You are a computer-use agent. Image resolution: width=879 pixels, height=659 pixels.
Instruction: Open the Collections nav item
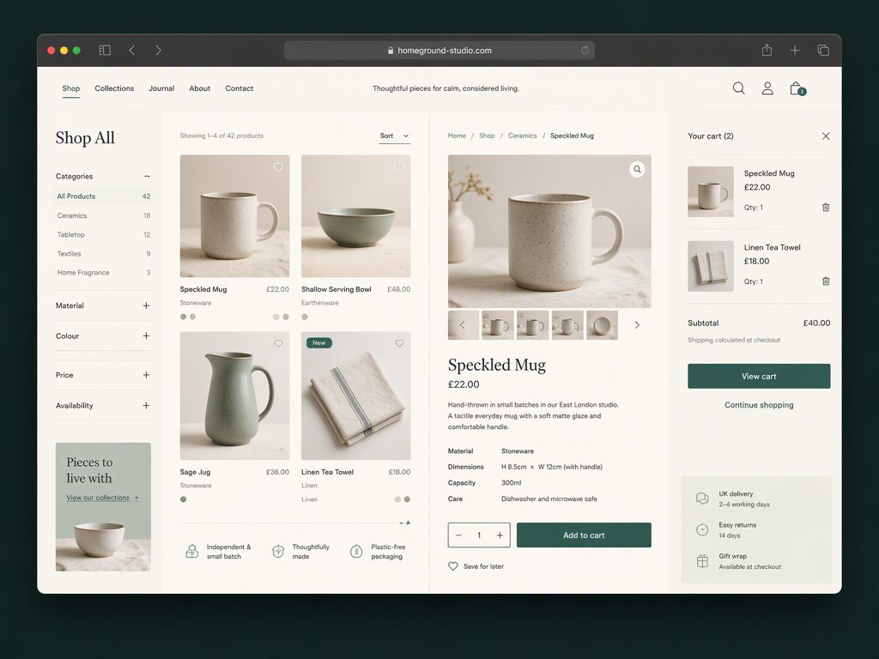[x=114, y=88]
